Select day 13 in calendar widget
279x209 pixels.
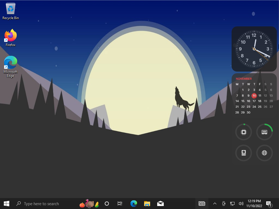[271, 96]
